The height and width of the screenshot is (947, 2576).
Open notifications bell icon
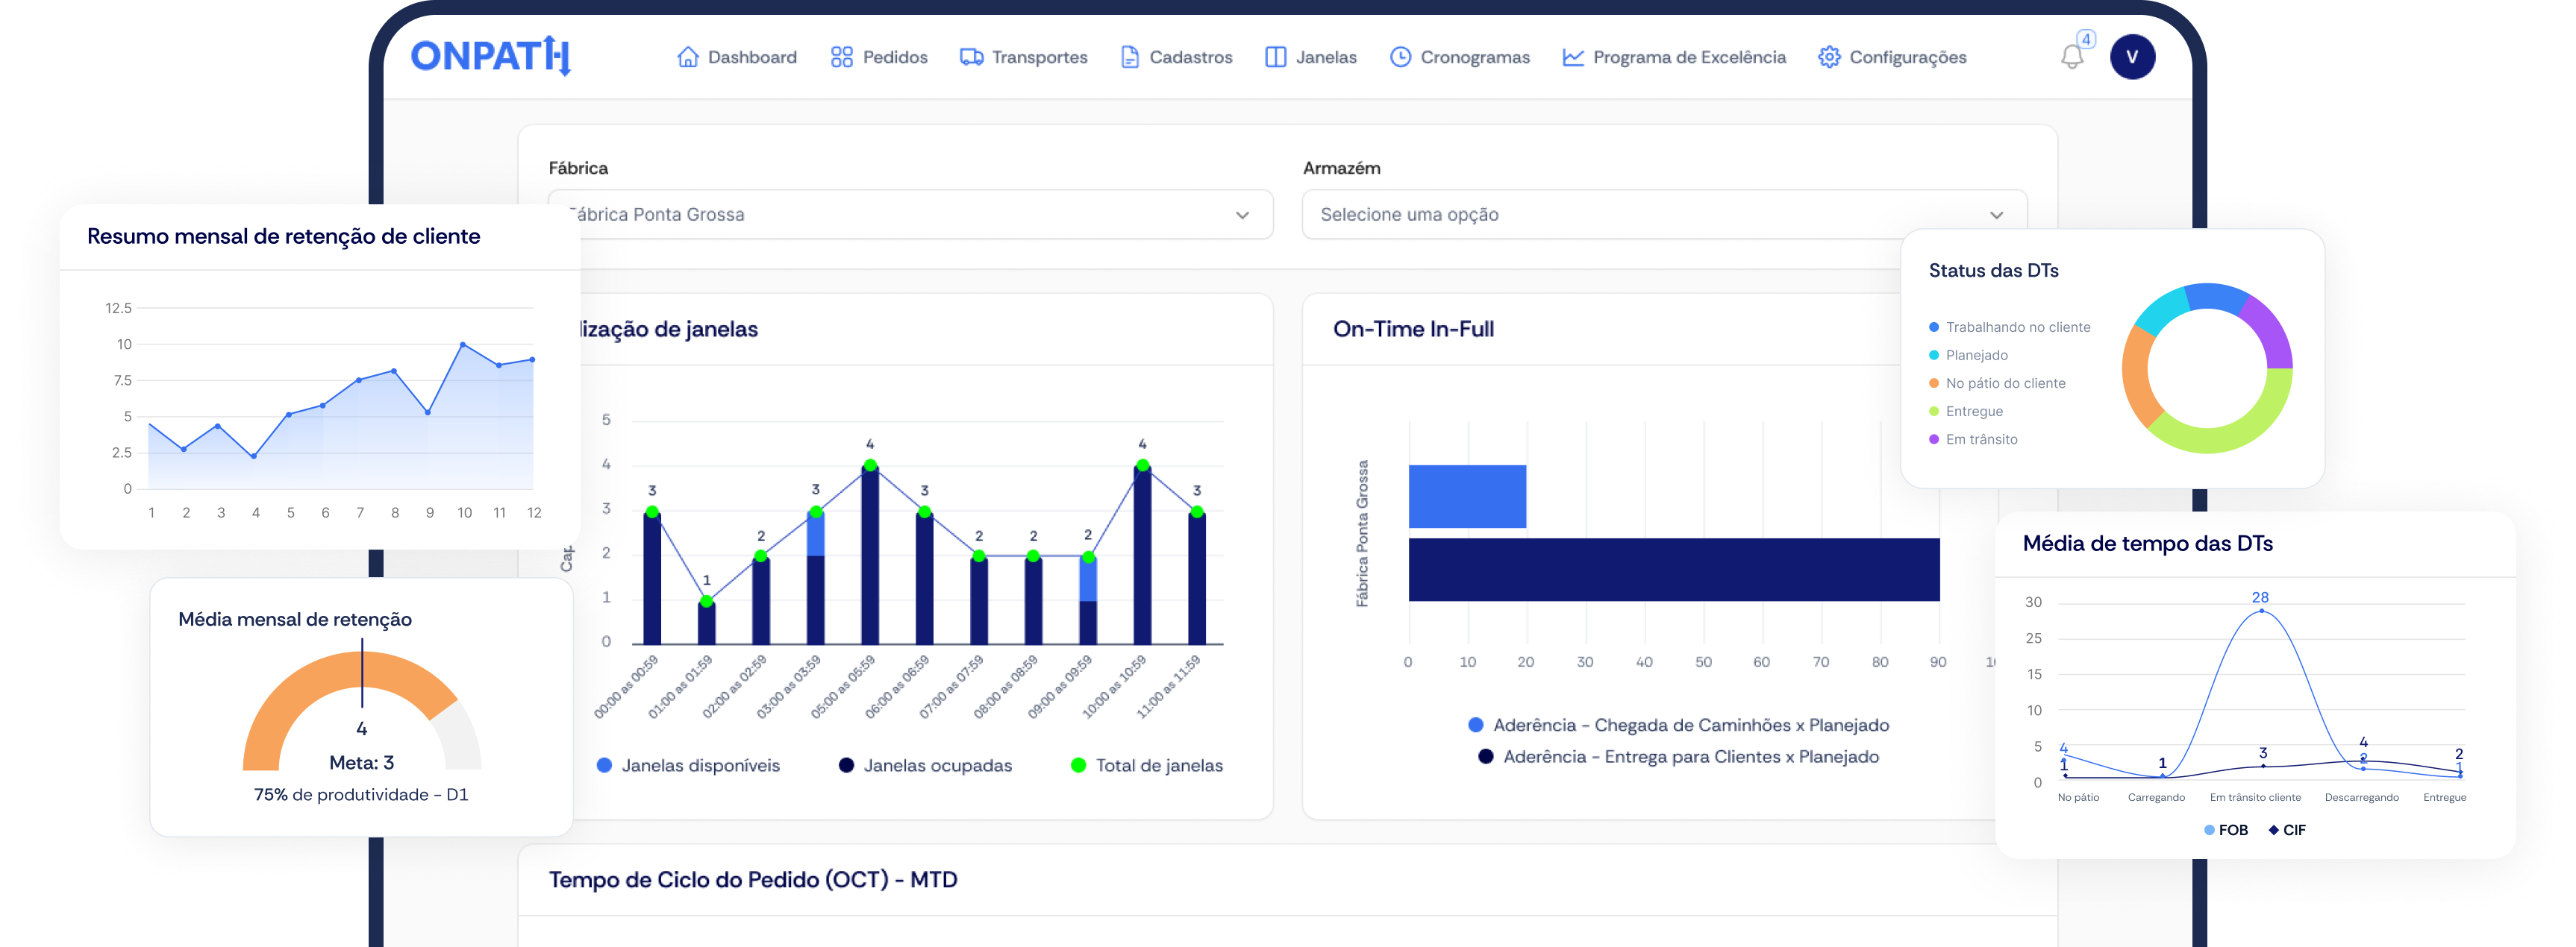(x=2071, y=57)
